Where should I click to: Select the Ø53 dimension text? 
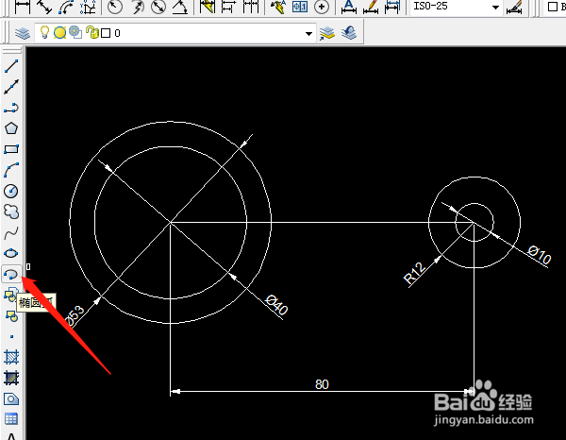[75, 316]
